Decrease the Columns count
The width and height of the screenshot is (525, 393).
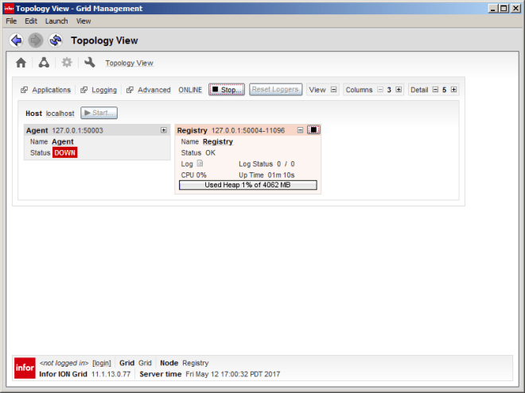(x=379, y=90)
